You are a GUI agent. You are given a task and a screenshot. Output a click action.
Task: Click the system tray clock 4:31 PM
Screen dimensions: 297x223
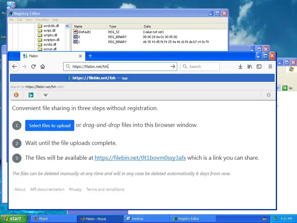tap(286, 219)
